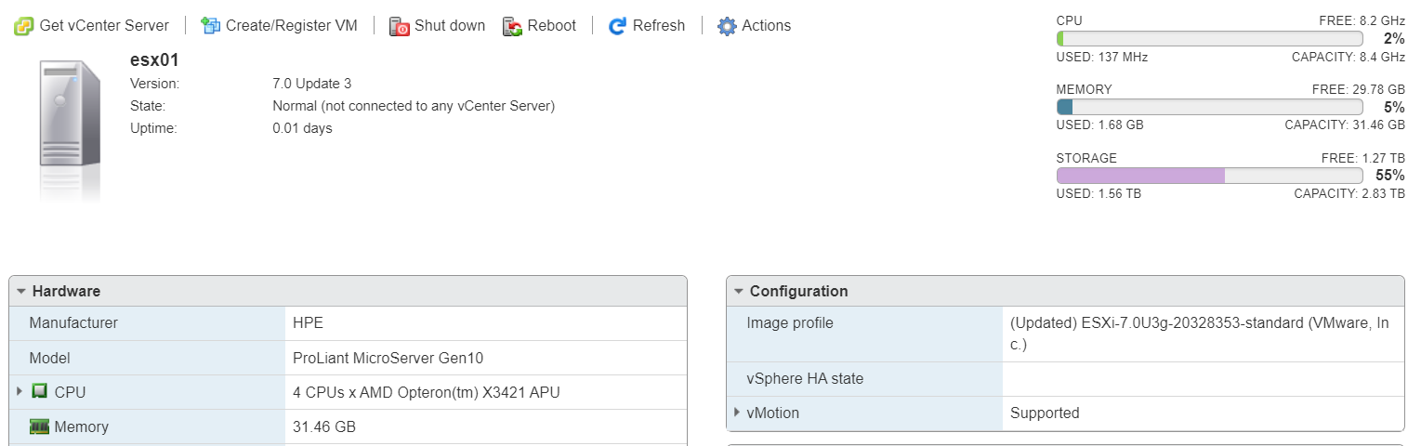Screen dimensions: 1421x446
Task: Click state text Normal (not connected to any vCenter Server)
Action: pos(414,106)
